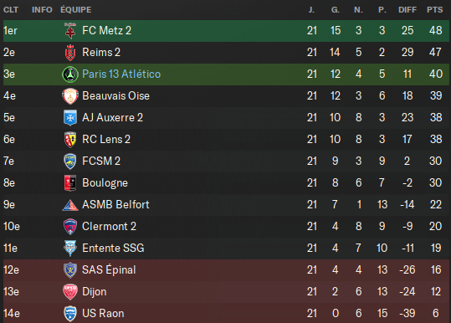
Task: Click the AJ Auxerre 2 blue crest
Action: [x=70, y=118]
